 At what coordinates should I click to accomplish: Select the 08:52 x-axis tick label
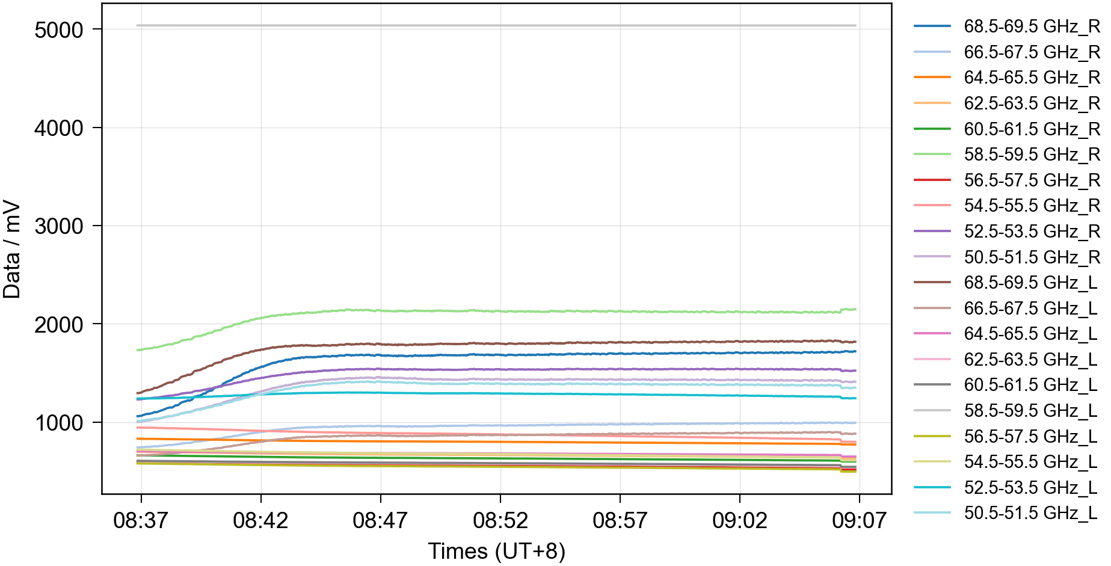(500, 520)
